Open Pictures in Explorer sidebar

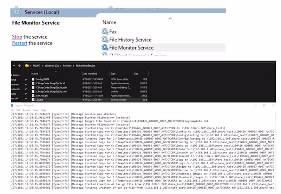[x=14, y=94]
